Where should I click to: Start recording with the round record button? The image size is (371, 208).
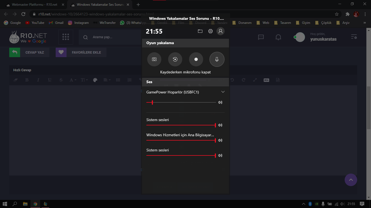point(196,59)
